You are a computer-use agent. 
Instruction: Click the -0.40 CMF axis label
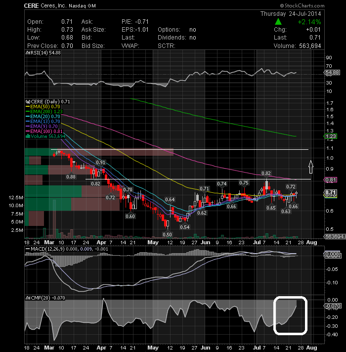(x=332, y=335)
